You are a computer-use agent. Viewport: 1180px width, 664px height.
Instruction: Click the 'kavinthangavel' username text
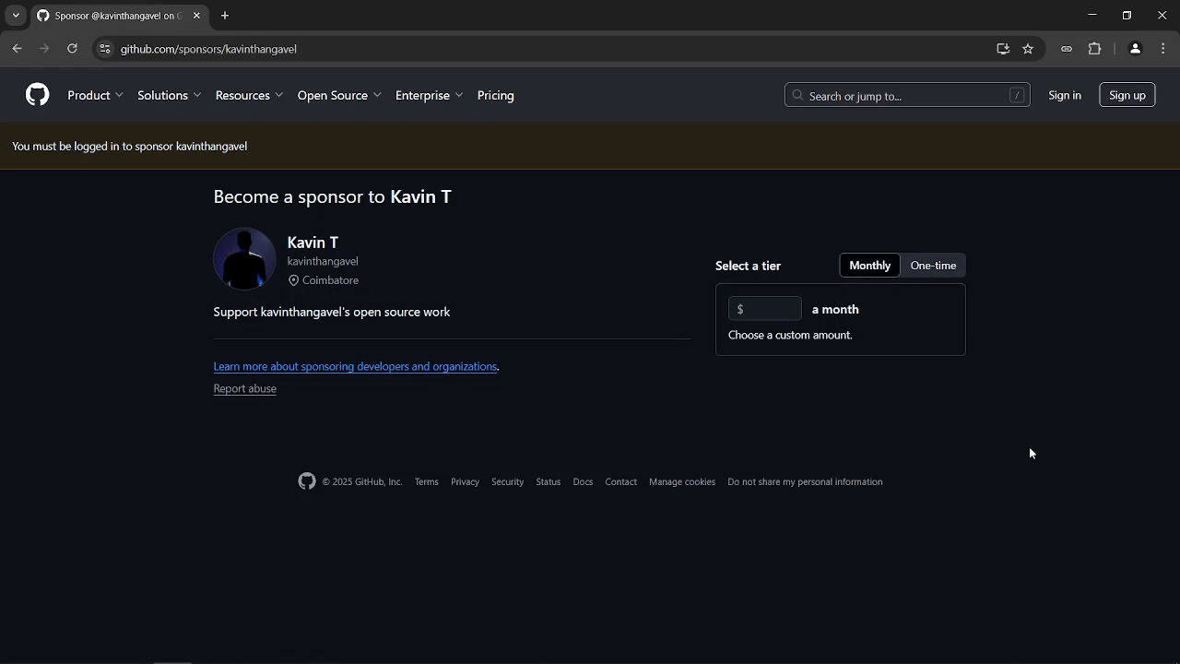pos(323,261)
